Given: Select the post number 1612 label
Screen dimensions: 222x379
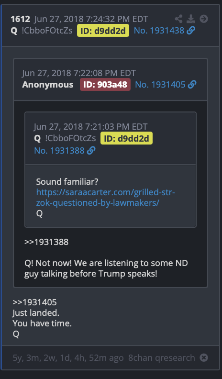Looking at the screenshot, I should click(x=20, y=19).
